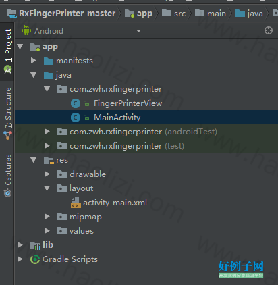This screenshot has height=285, width=278.
Task: Click the Android robot icon in view selector
Action: click(x=26, y=30)
